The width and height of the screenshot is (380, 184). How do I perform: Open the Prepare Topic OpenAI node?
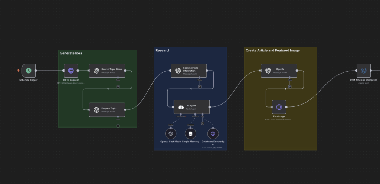click(107, 110)
